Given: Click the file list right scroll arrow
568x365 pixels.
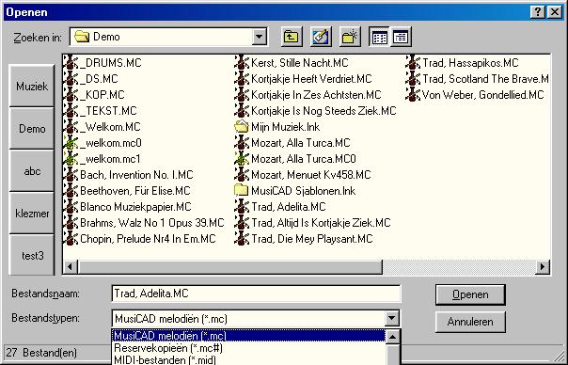Looking at the screenshot, I should point(543,267).
